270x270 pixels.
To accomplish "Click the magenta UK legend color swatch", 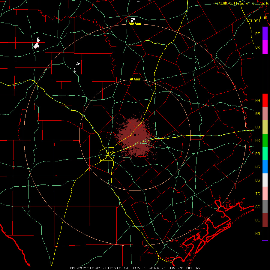I will 265,47.
